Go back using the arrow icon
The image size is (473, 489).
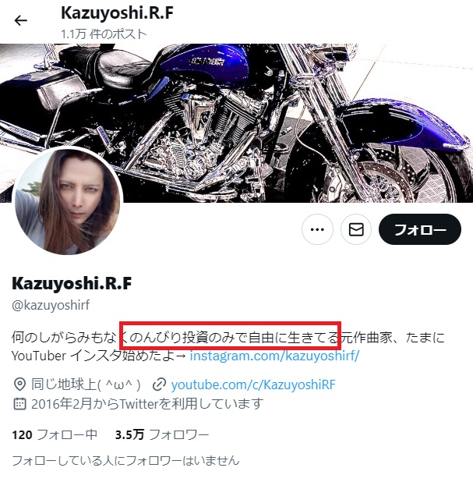coord(20,21)
